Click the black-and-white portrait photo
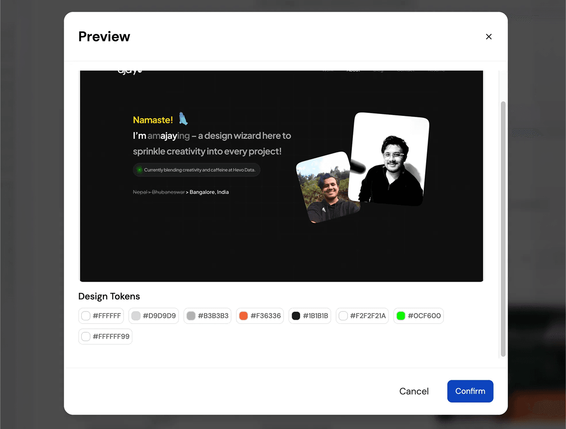The width and height of the screenshot is (566, 429). coord(389,160)
